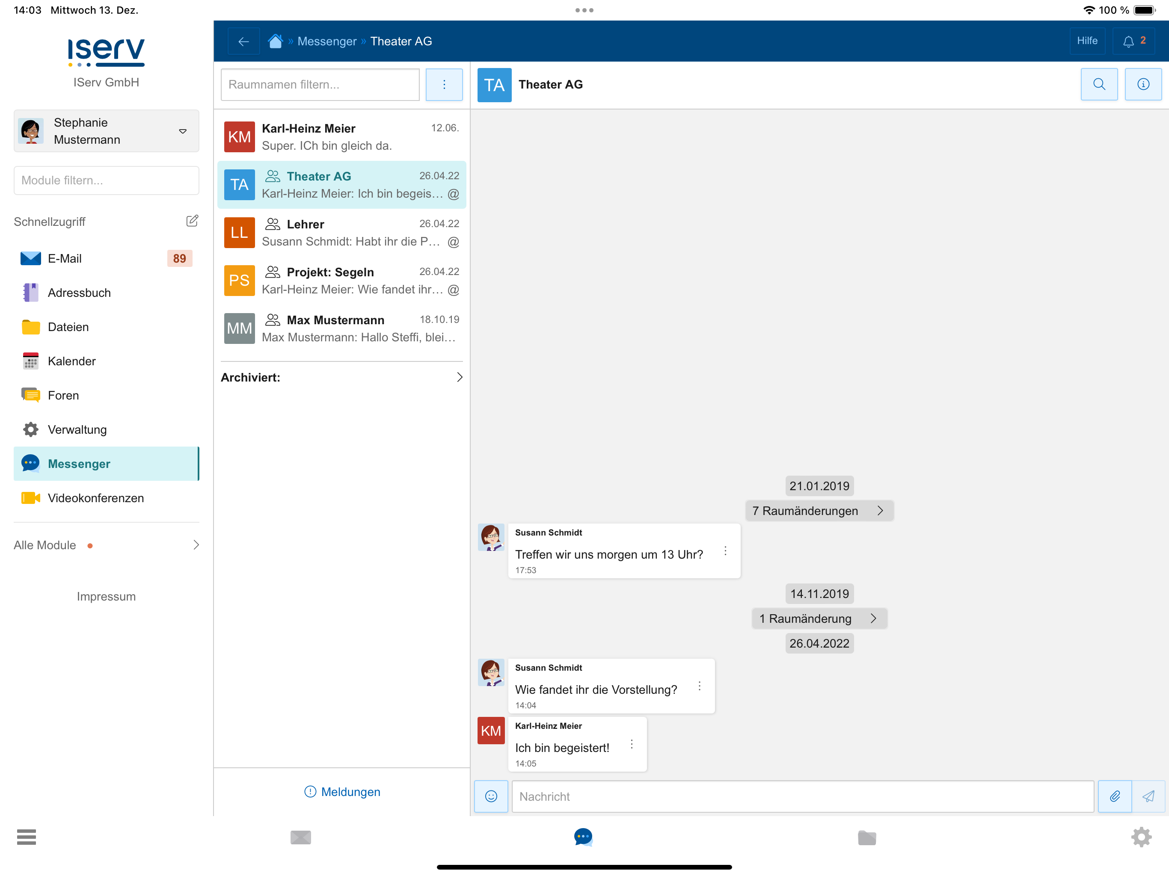Search in Theater AG chat
1169x876 pixels.
(x=1099, y=85)
